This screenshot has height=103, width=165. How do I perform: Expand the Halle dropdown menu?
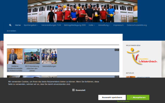[x=92, y=25]
